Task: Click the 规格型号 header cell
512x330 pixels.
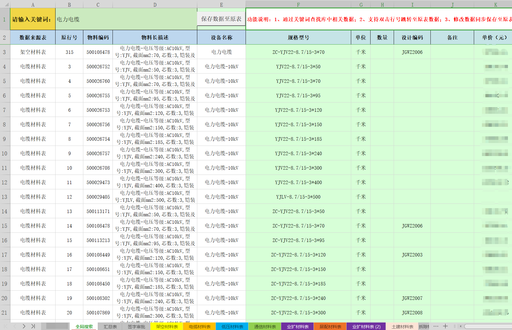Action: coord(298,37)
